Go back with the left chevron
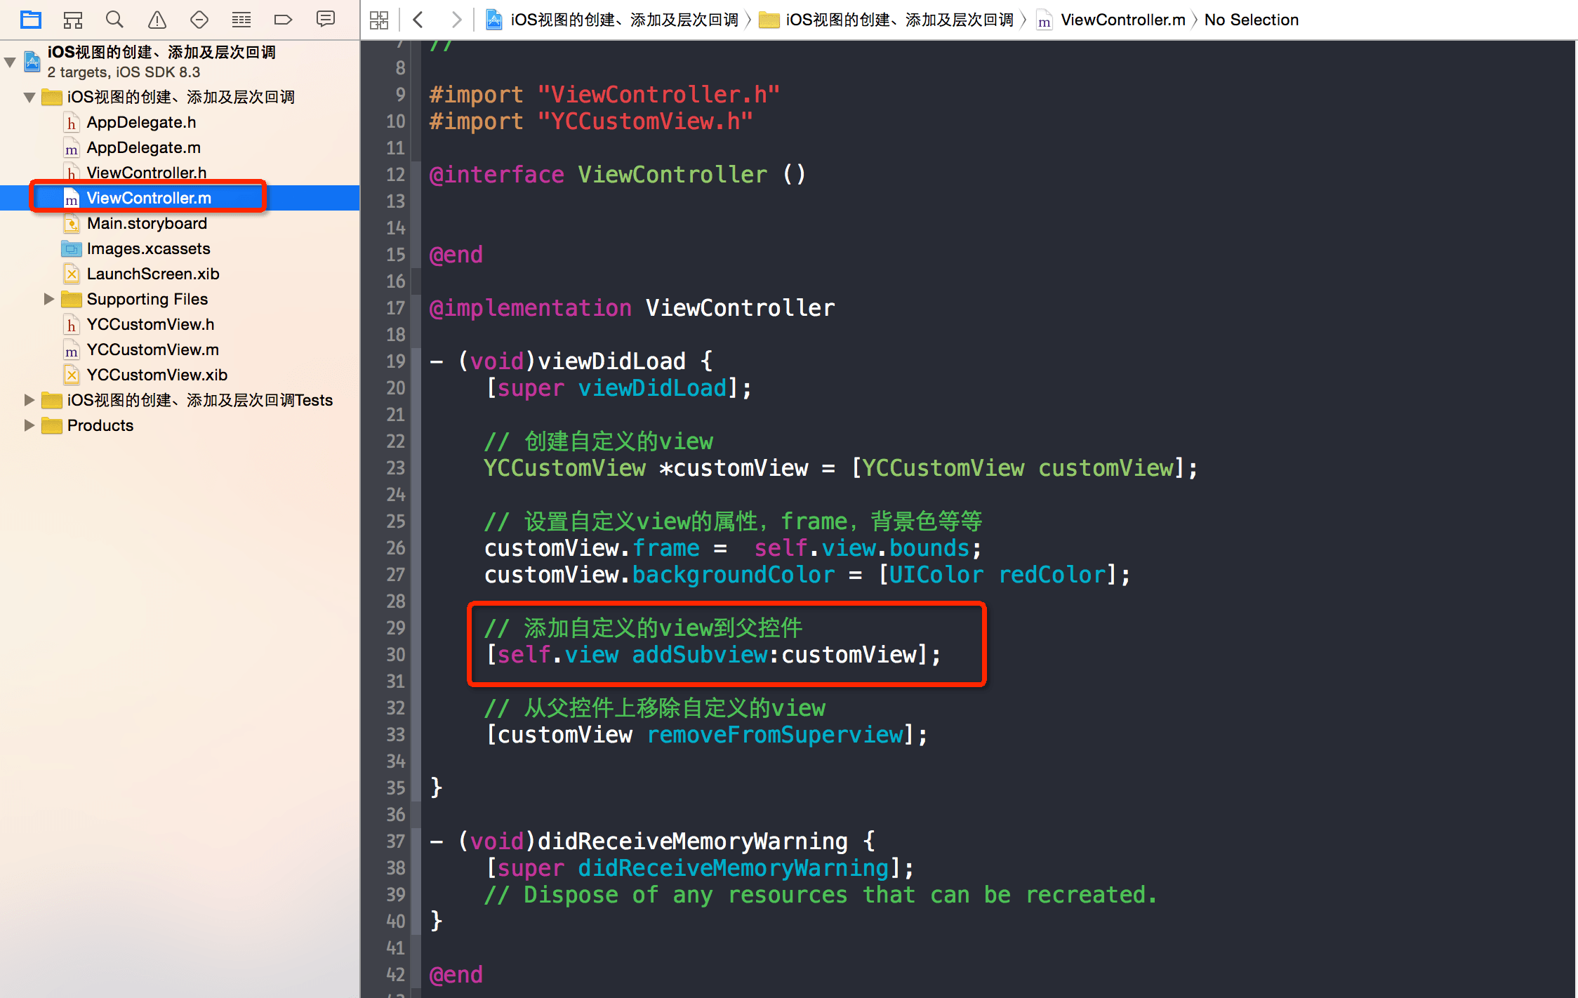The image size is (1578, 998). pyautogui.click(x=418, y=20)
